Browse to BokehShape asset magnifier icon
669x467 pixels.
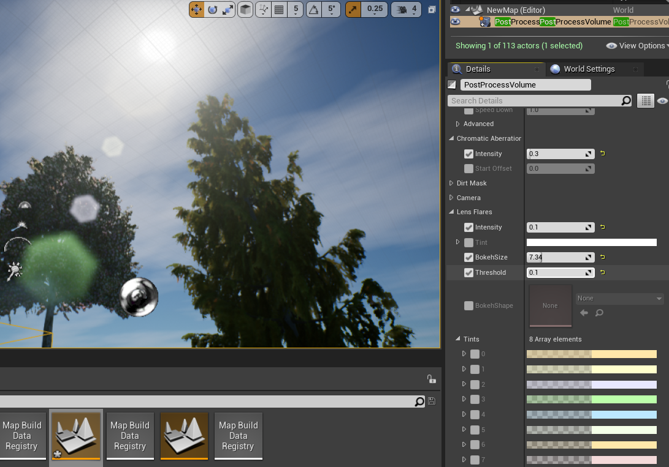coord(599,313)
